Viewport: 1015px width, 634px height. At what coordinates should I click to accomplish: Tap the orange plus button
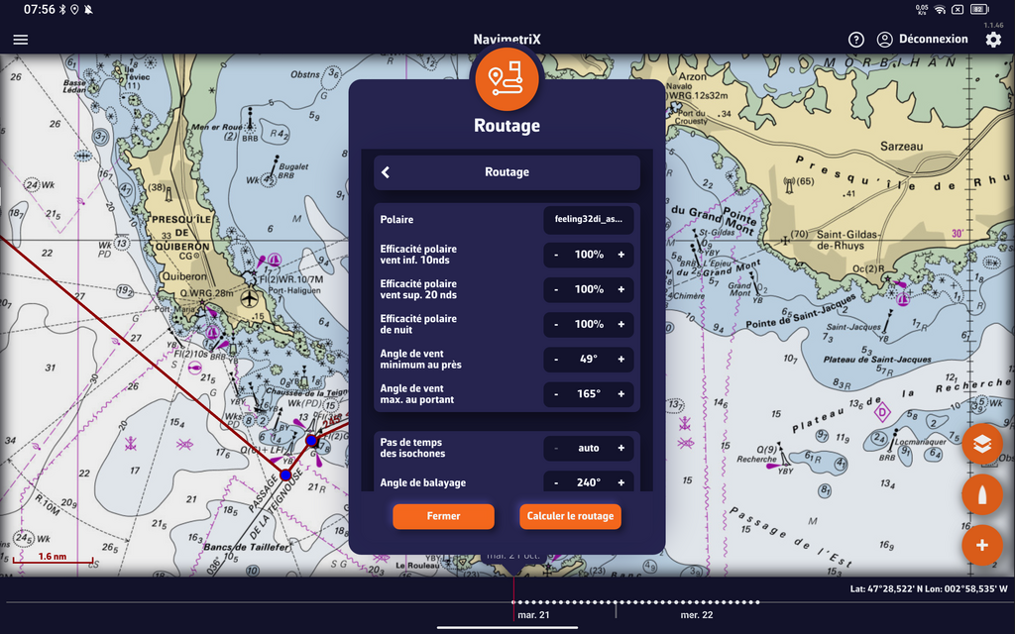(x=981, y=545)
